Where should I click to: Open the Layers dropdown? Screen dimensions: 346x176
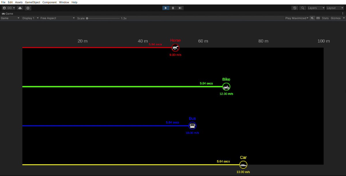click(316, 8)
